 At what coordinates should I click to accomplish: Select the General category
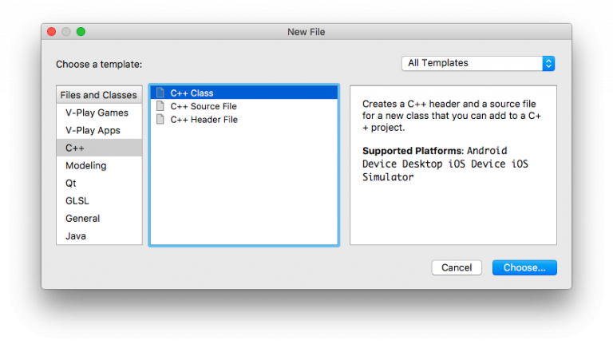[99, 218]
